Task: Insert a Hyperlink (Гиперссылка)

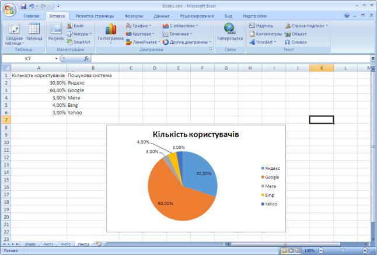Action: (230, 32)
